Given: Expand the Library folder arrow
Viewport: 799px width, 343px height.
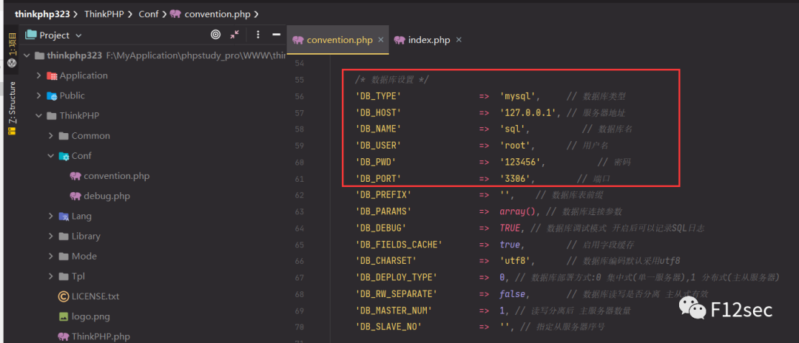Looking at the screenshot, I should [50, 236].
